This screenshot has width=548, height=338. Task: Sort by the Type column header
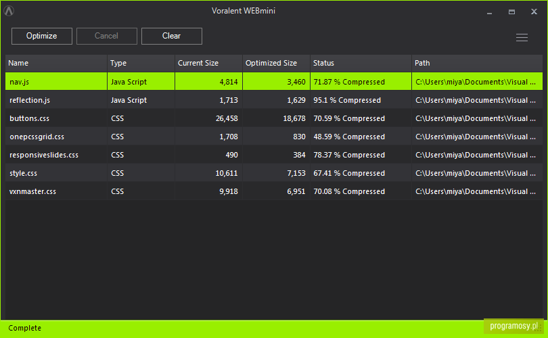pos(141,63)
